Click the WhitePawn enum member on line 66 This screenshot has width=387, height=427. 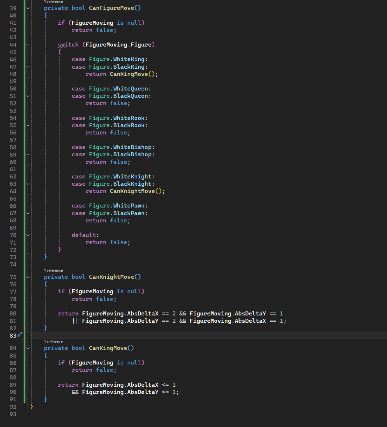[x=129, y=206]
